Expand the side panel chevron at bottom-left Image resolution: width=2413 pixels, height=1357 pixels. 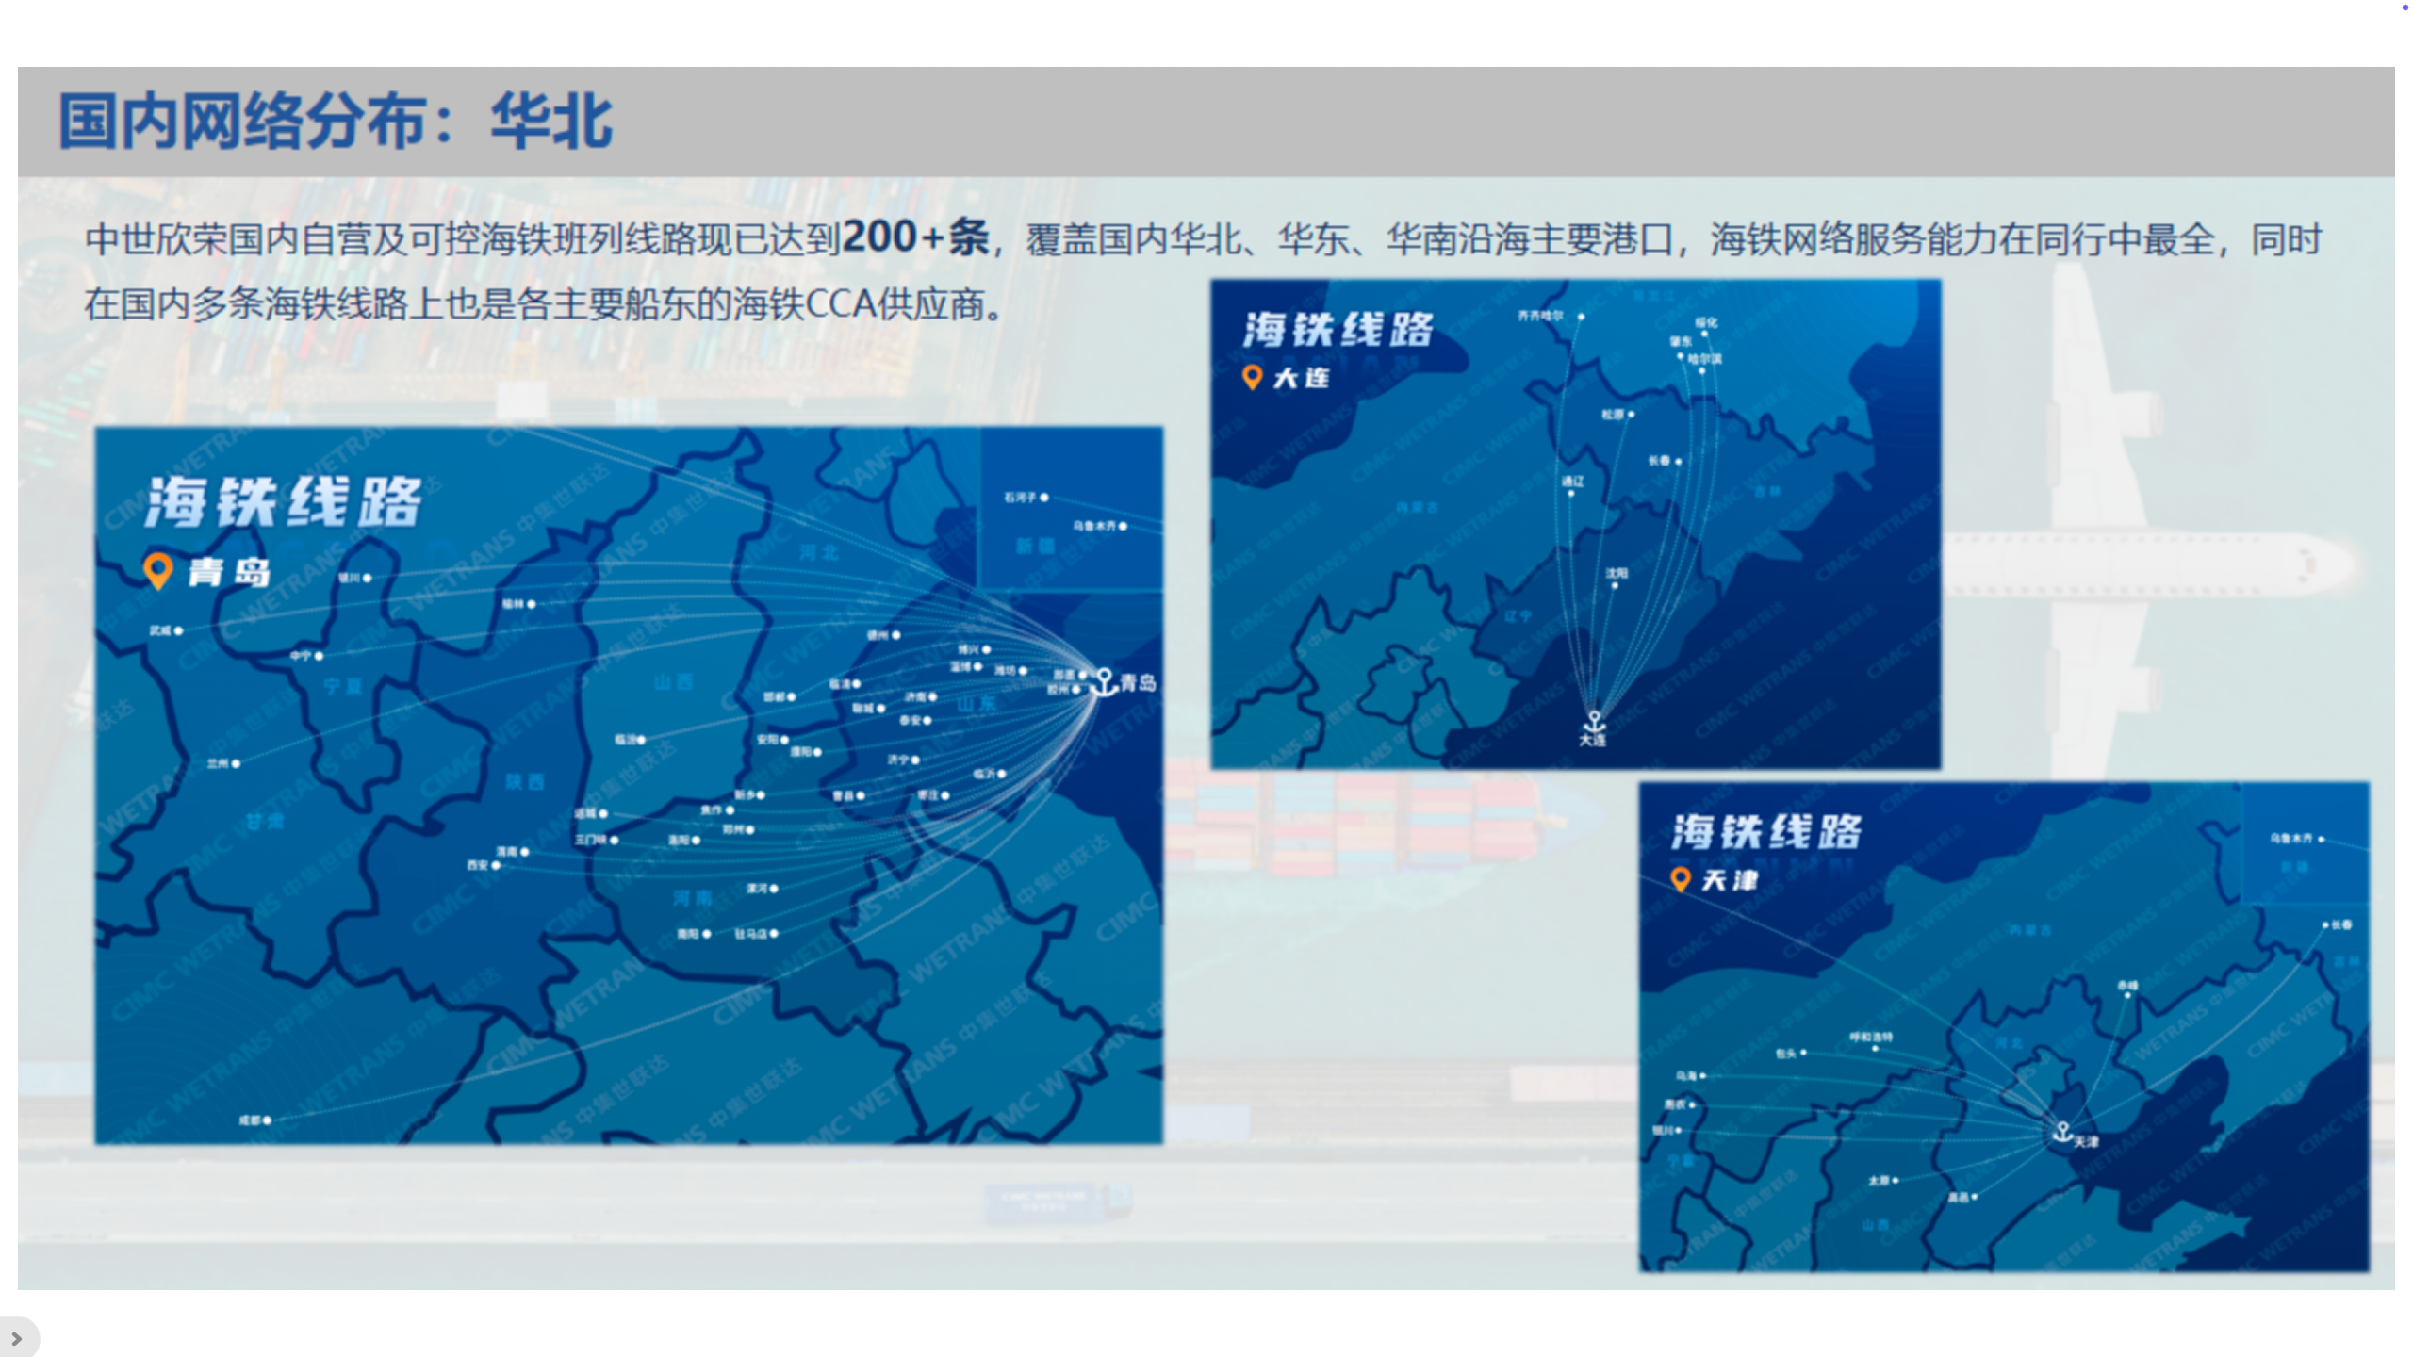coord(16,1338)
